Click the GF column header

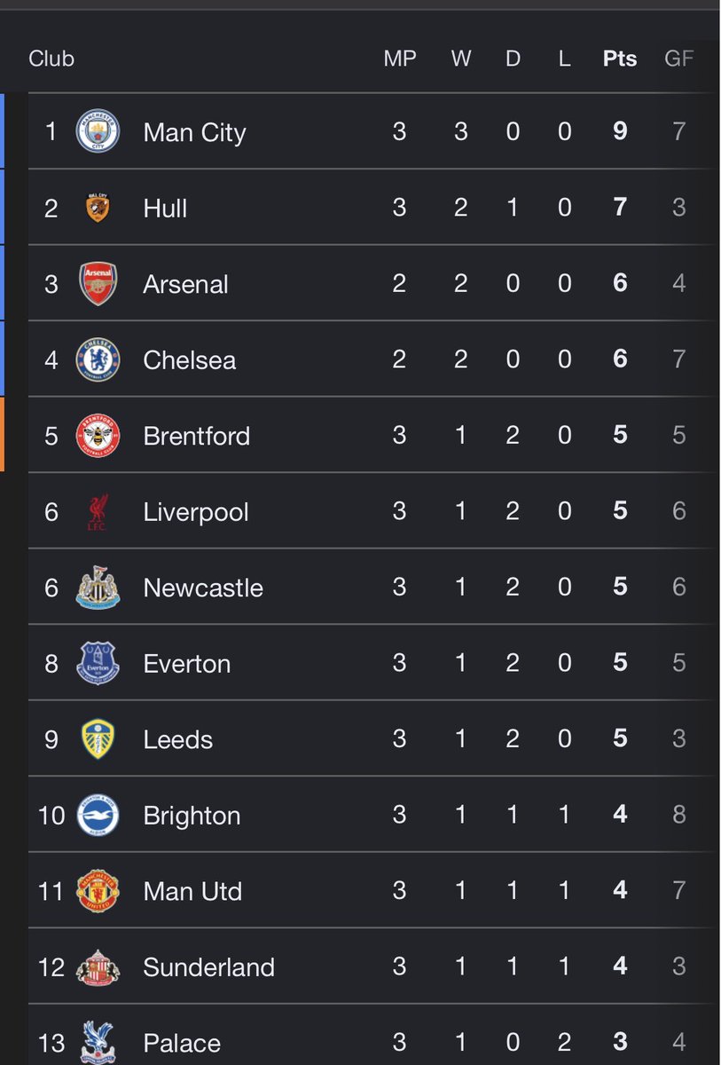coord(679,59)
